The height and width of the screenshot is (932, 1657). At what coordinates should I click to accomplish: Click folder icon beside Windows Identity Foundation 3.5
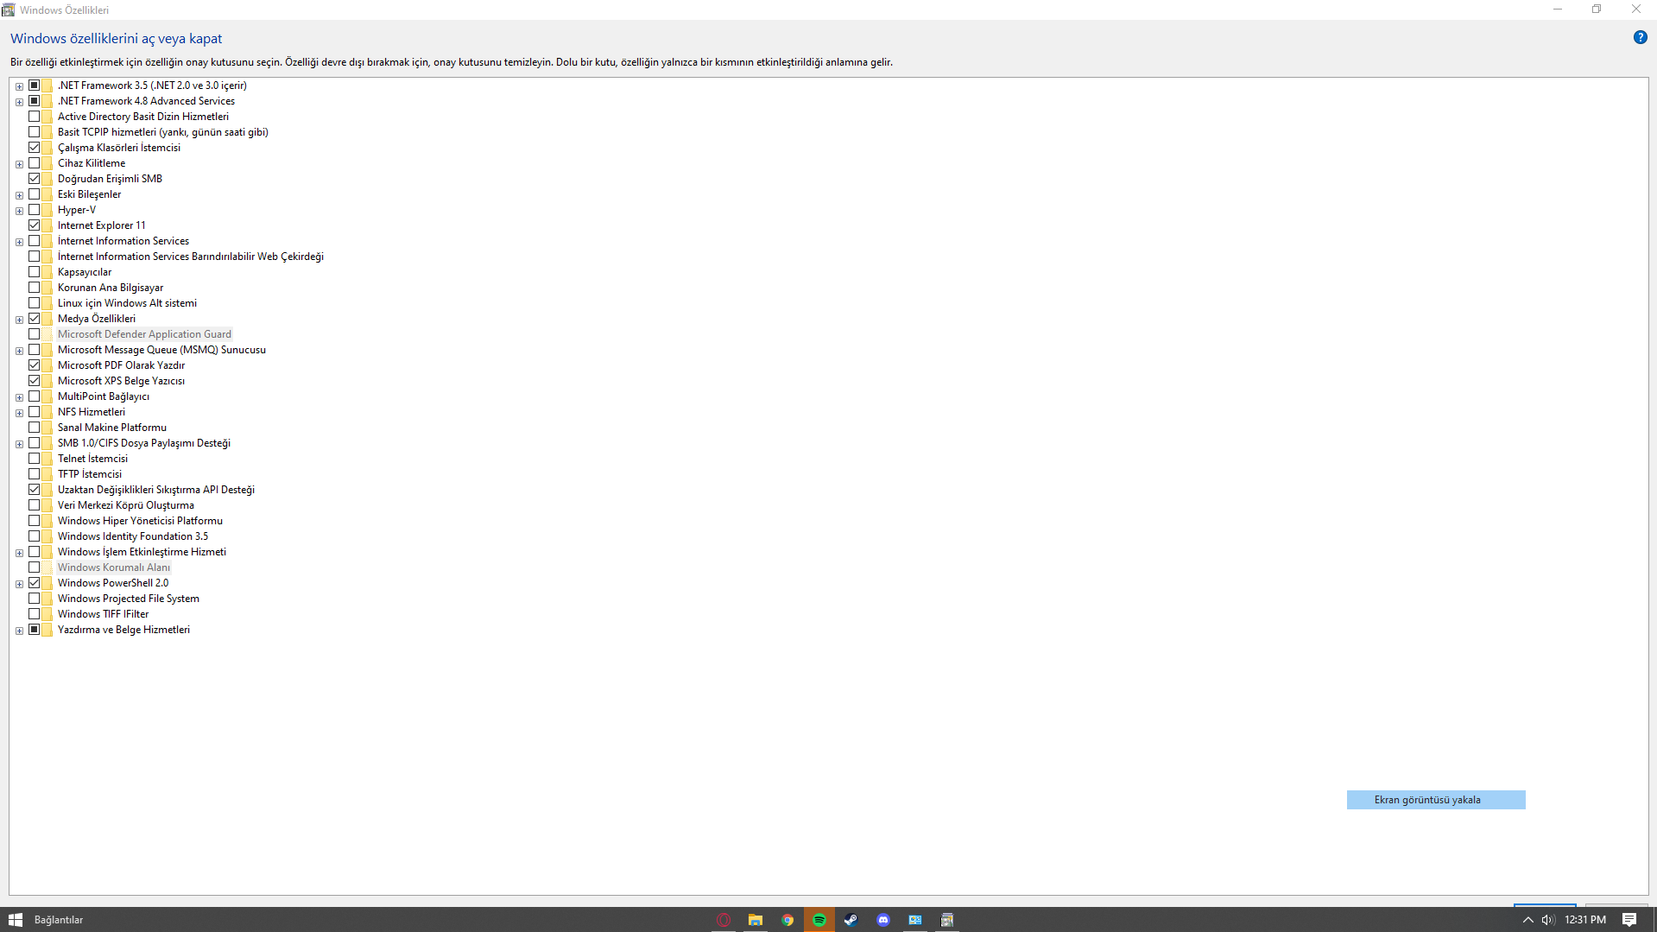pyautogui.click(x=47, y=536)
